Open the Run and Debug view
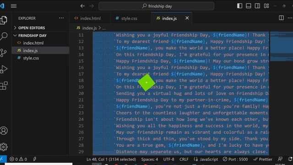Screen dimensions: 293x165 click(x=4, y=69)
